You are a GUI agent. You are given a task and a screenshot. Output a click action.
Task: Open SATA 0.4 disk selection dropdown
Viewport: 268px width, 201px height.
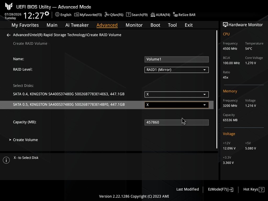[177, 94]
